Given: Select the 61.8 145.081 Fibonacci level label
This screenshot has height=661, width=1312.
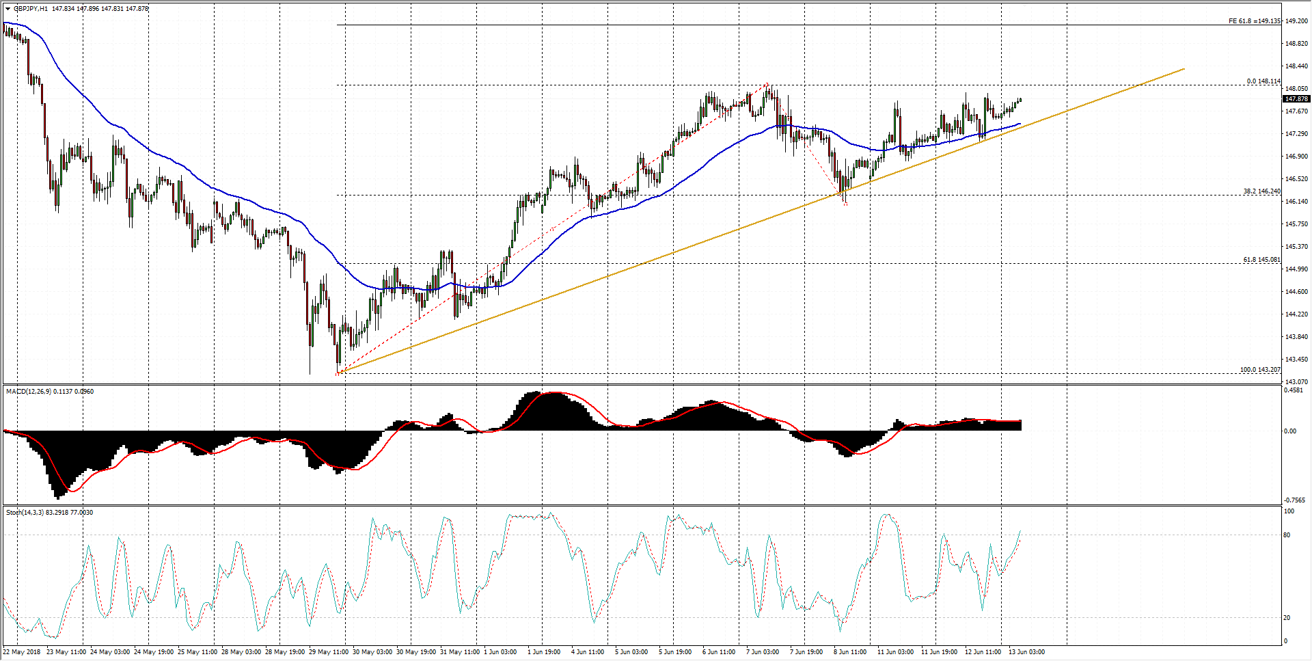Looking at the screenshot, I should point(1261,260).
